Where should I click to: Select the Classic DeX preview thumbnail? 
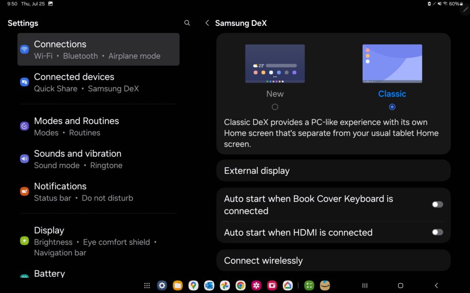tap(392, 63)
